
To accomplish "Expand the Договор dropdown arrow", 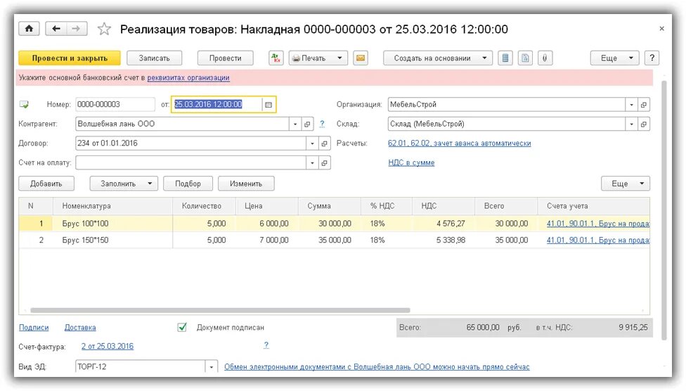I will pos(312,143).
